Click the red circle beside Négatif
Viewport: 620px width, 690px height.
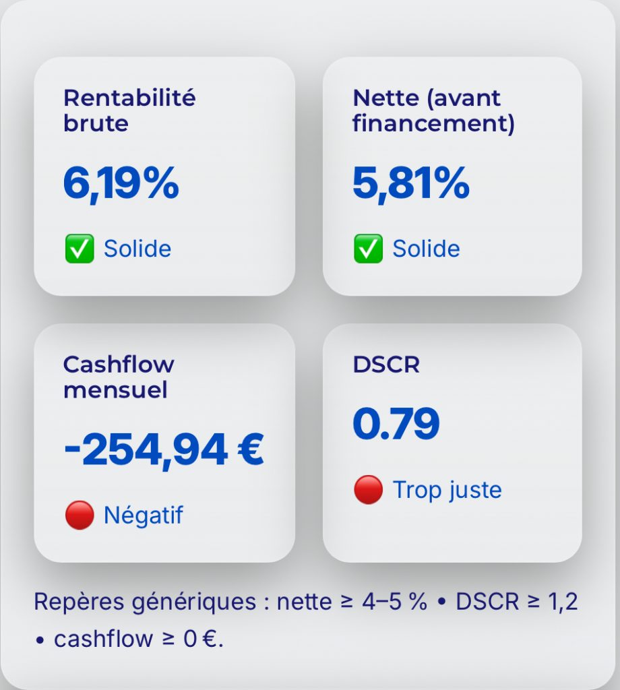point(79,515)
